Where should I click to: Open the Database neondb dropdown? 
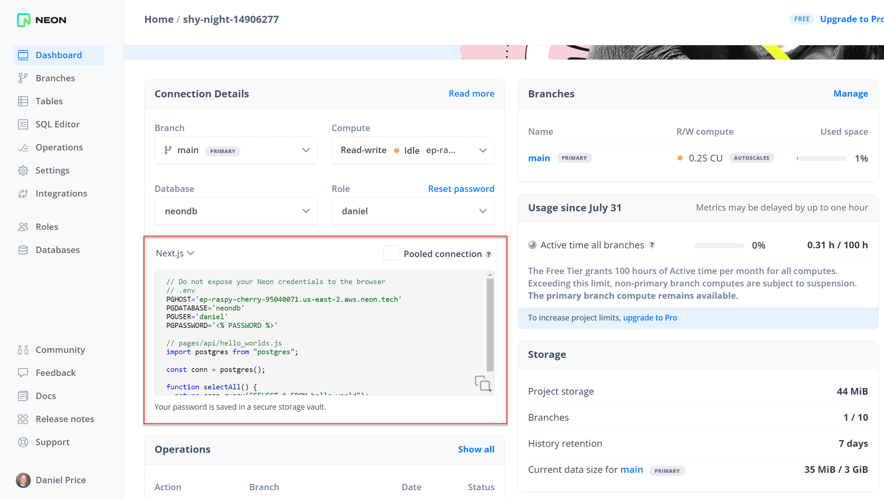click(236, 211)
